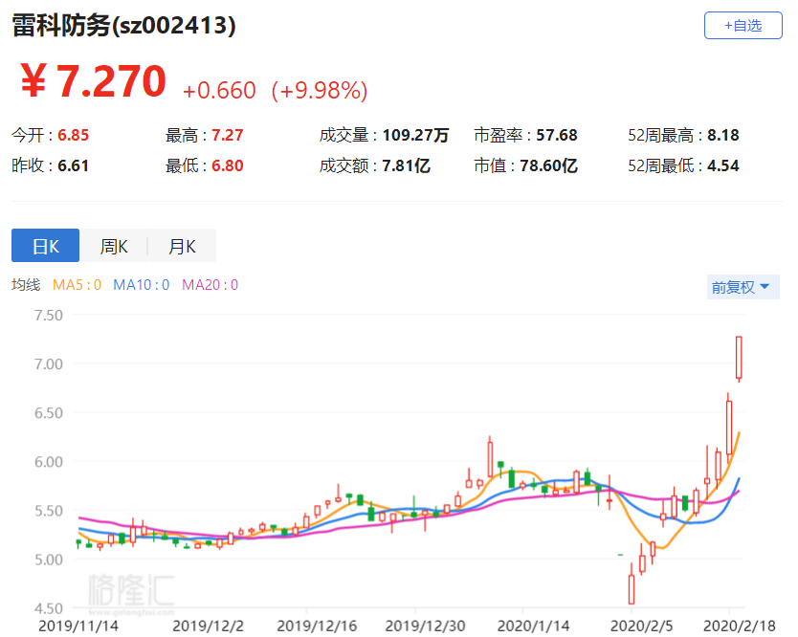Select the current price ¥7.270

(x=93, y=81)
